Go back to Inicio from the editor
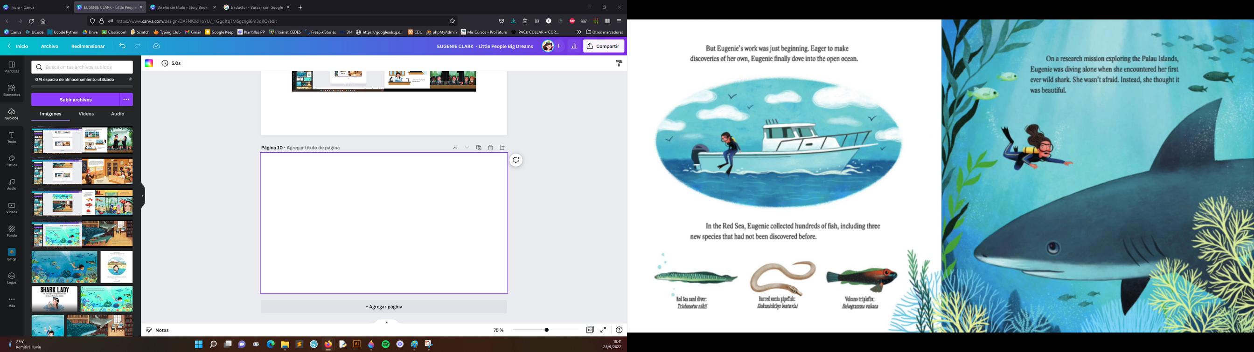The height and width of the screenshot is (352, 1254). 18,46
